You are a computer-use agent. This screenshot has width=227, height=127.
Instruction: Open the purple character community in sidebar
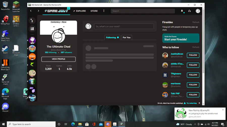32,40
